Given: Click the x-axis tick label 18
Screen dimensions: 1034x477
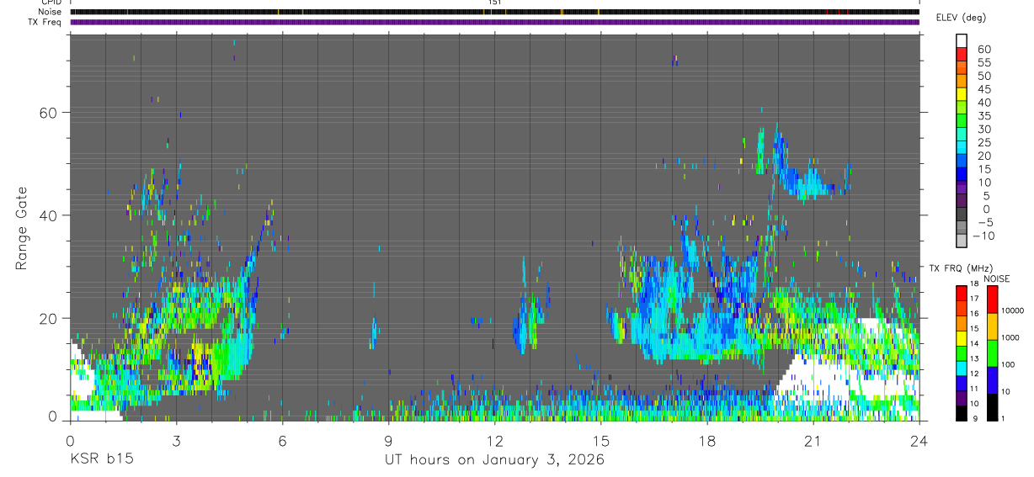Looking at the screenshot, I should pos(706,441).
